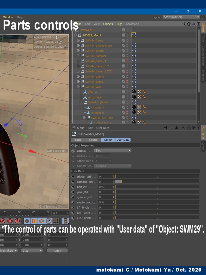
Task: Collapse the SWN44_cylinder tree node
Action: click(x=81, y=102)
